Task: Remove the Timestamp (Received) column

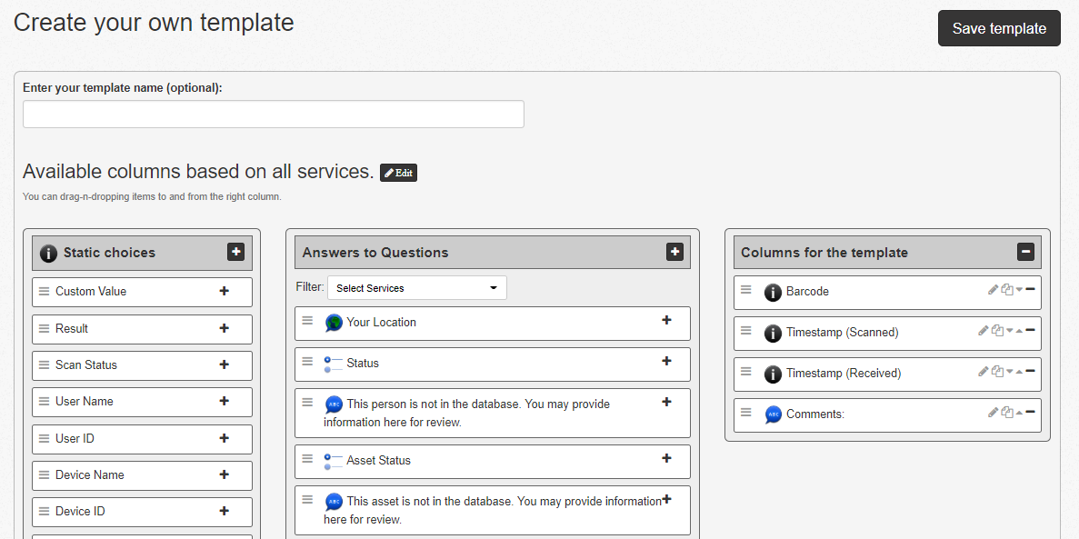Action: [x=1030, y=370]
